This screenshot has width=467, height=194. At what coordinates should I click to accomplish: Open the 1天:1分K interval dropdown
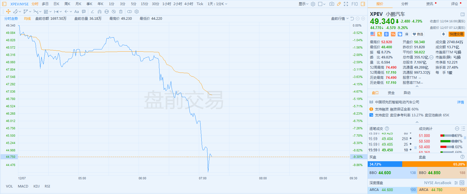[x=217, y=4]
